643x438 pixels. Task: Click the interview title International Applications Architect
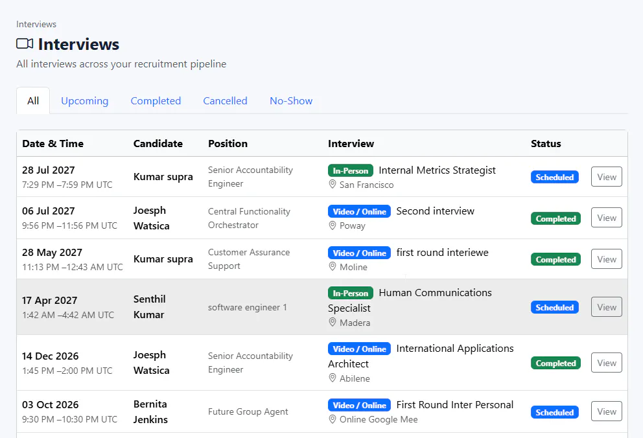pos(421,356)
